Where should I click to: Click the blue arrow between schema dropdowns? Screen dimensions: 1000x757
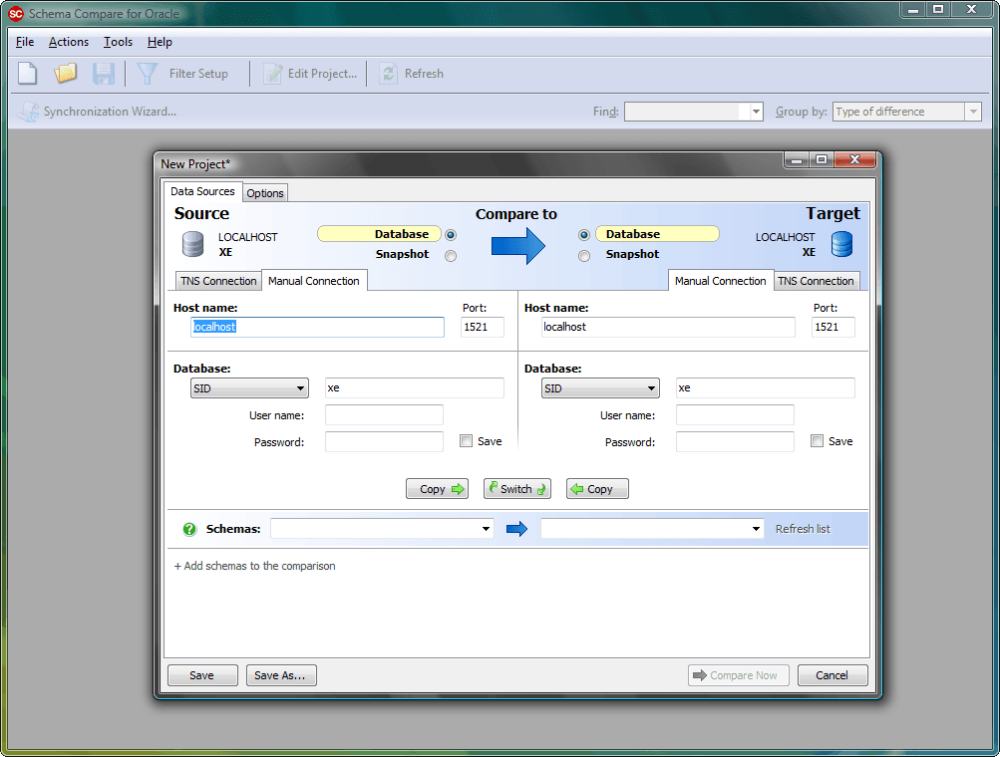516,529
